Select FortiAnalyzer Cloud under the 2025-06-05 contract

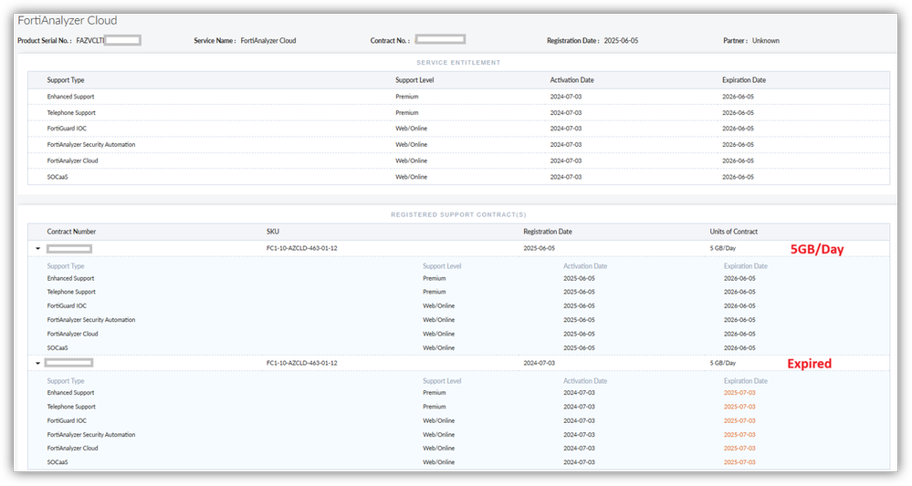pyautogui.click(x=72, y=334)
